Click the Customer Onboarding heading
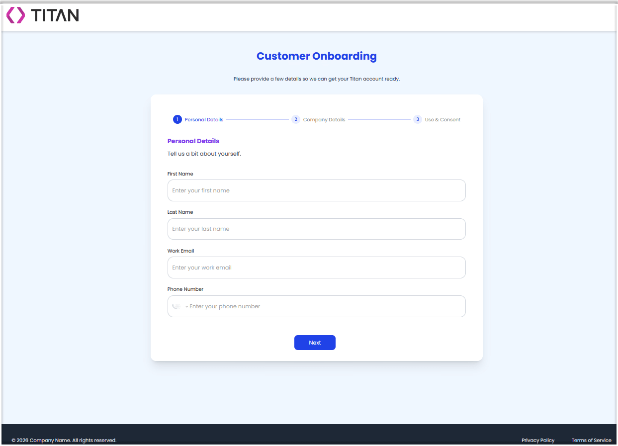 coord(316,56)
